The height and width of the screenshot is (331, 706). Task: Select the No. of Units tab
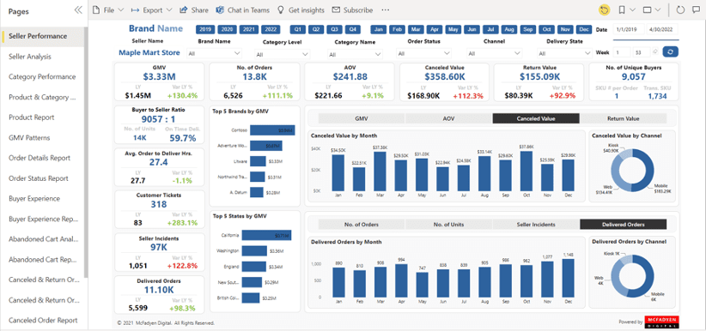449,225
